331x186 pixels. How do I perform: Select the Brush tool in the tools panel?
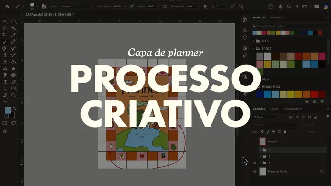coord(5,41)
